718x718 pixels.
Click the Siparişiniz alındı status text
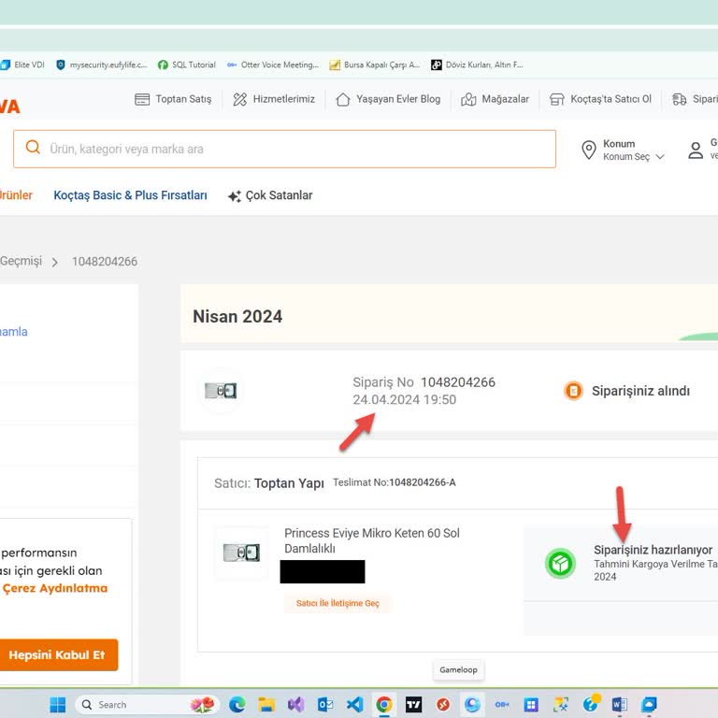(640, 391)
